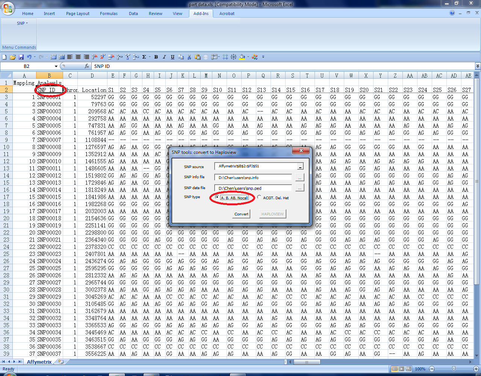Screen dimensions: 481x376
Task: Click the SNP info file path field
Action: pyautogui.click(x=254, y=177)
